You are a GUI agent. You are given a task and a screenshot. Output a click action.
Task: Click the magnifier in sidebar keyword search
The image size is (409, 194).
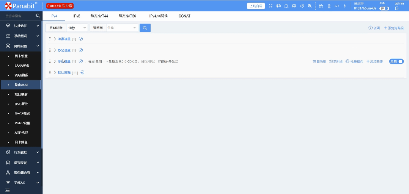coord(38,16)
